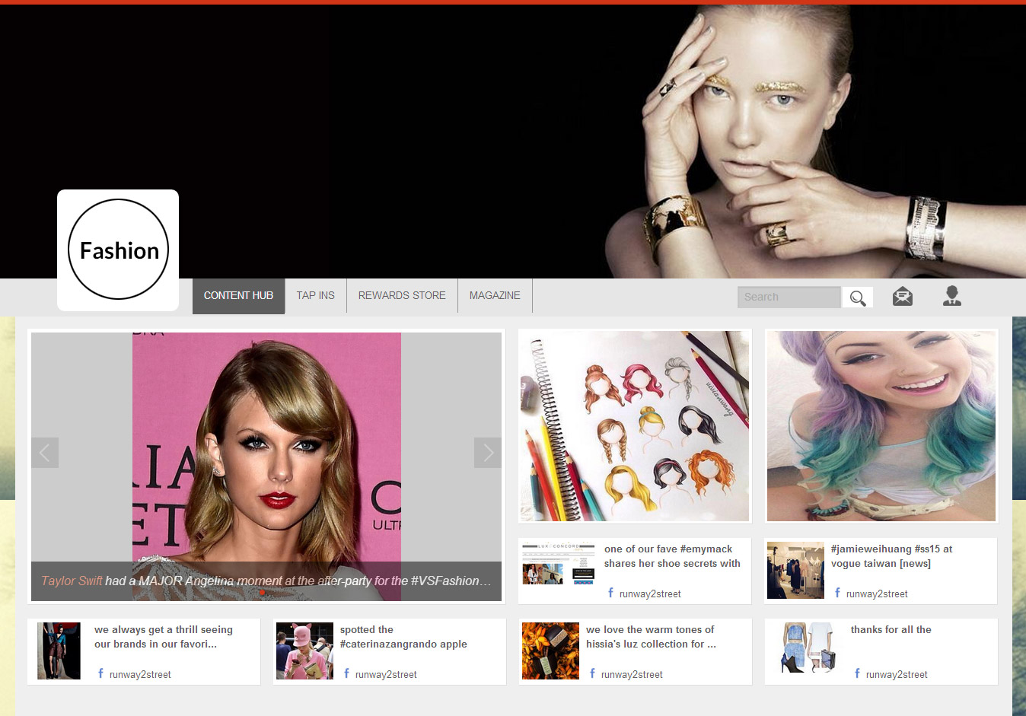Viewport: 1026px width, 716px height.
Task: Open '#jamieweihuang #ss15 at vogue taiwan' post
Action: [x=891, y=556]
